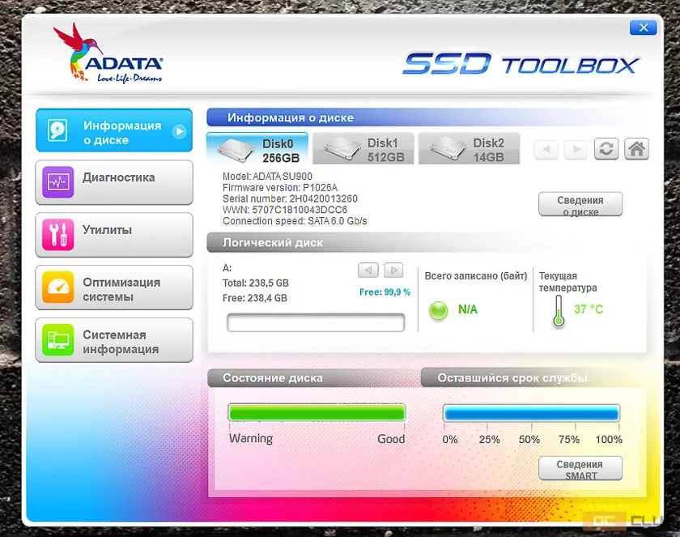Click the Disk2 SSD drive image
This screenshot has width=680, height=537.
[448, 149]
